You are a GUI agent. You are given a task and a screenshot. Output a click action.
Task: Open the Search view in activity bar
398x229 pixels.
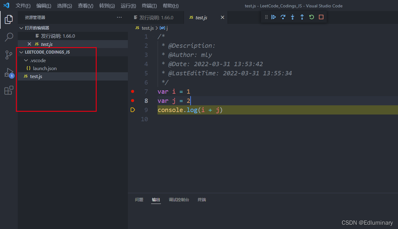coord(9,37)
